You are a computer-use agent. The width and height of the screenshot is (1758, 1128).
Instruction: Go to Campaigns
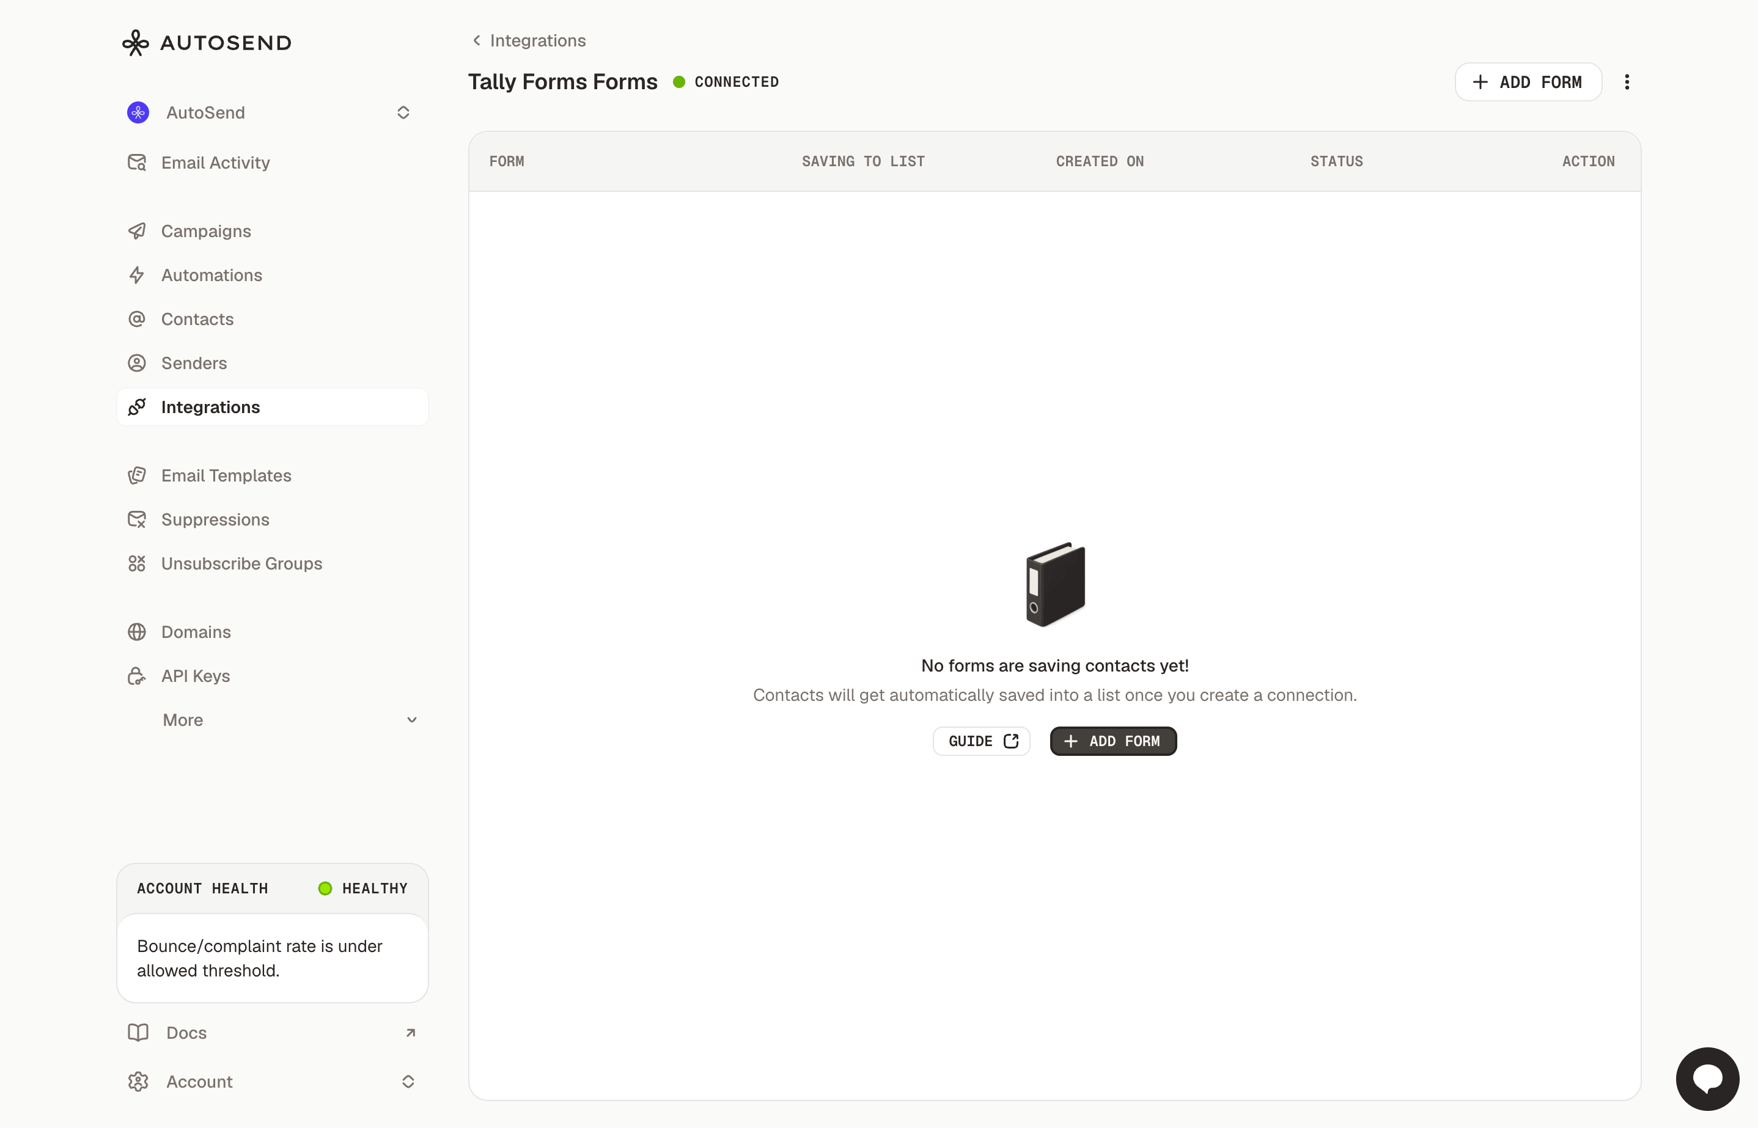coord(206,231)
